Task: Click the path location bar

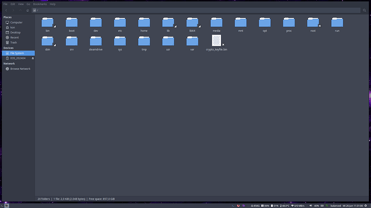Action: pos(196,10)
